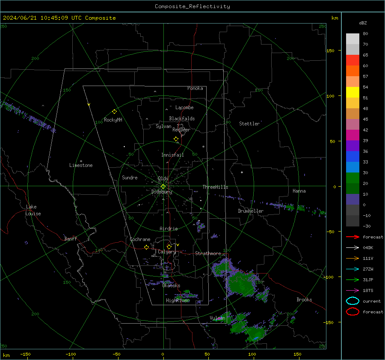Image resolution: width=385 pixels, height=360 pixels.
Task: Pick the bright green 30-20 dBZ swatch
Action: click(x=352, y=178)
